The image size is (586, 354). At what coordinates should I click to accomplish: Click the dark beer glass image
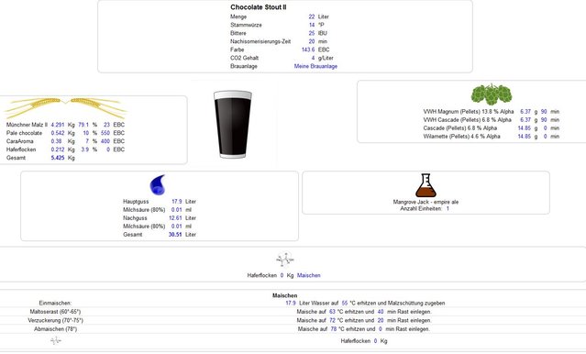click(x=232, y=124)
